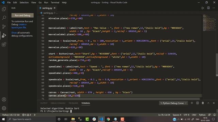The image size is (218, 122).
Task: Split the terminal panel
Action: coord(198,103)
